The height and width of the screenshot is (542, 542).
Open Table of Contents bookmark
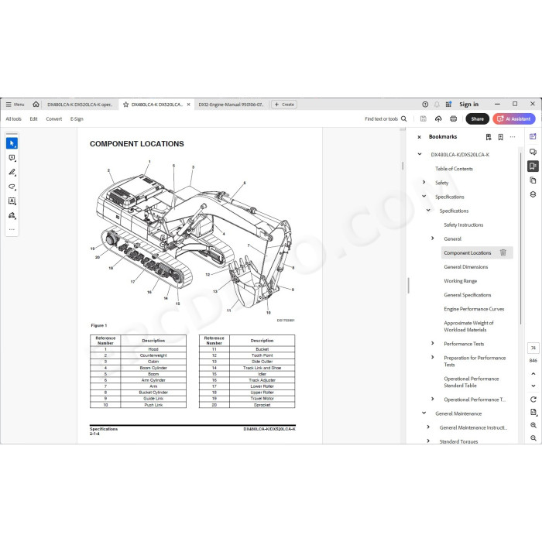pyautogui.click(x=454, y=169)
